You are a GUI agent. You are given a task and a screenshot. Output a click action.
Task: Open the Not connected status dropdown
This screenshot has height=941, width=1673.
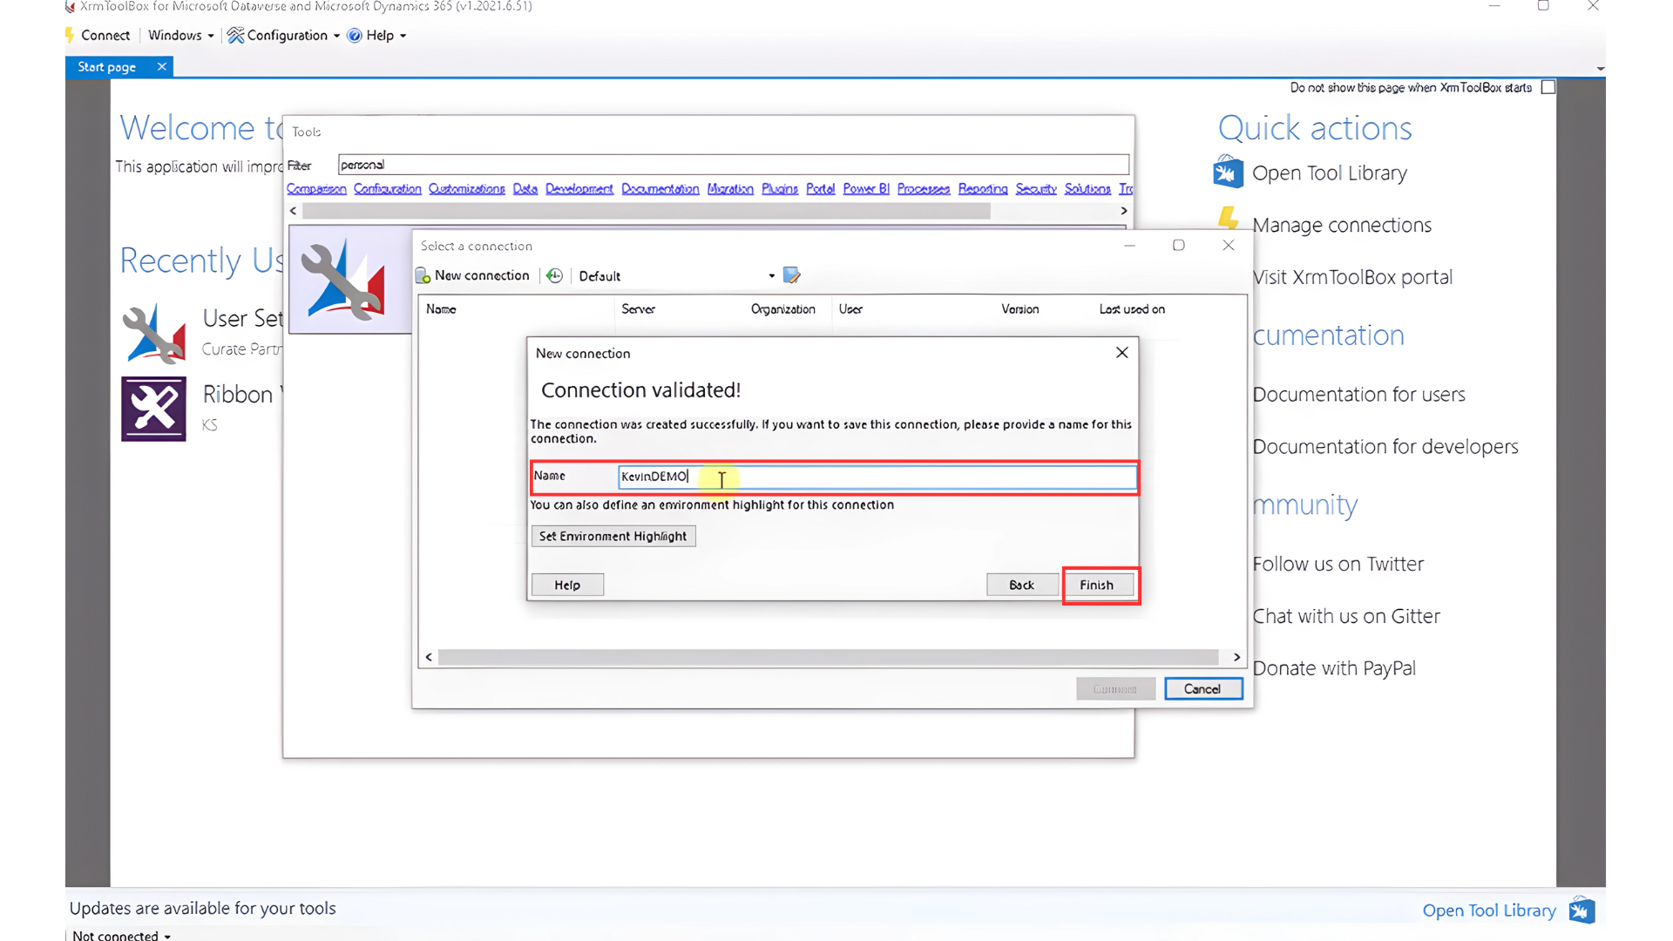click(x=121, y=935)
